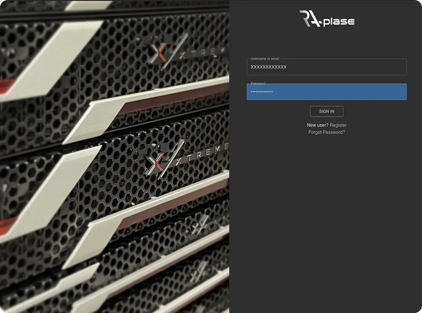
Task: Click the Xtreme badge on the top server
Action: tap(182, 52)
